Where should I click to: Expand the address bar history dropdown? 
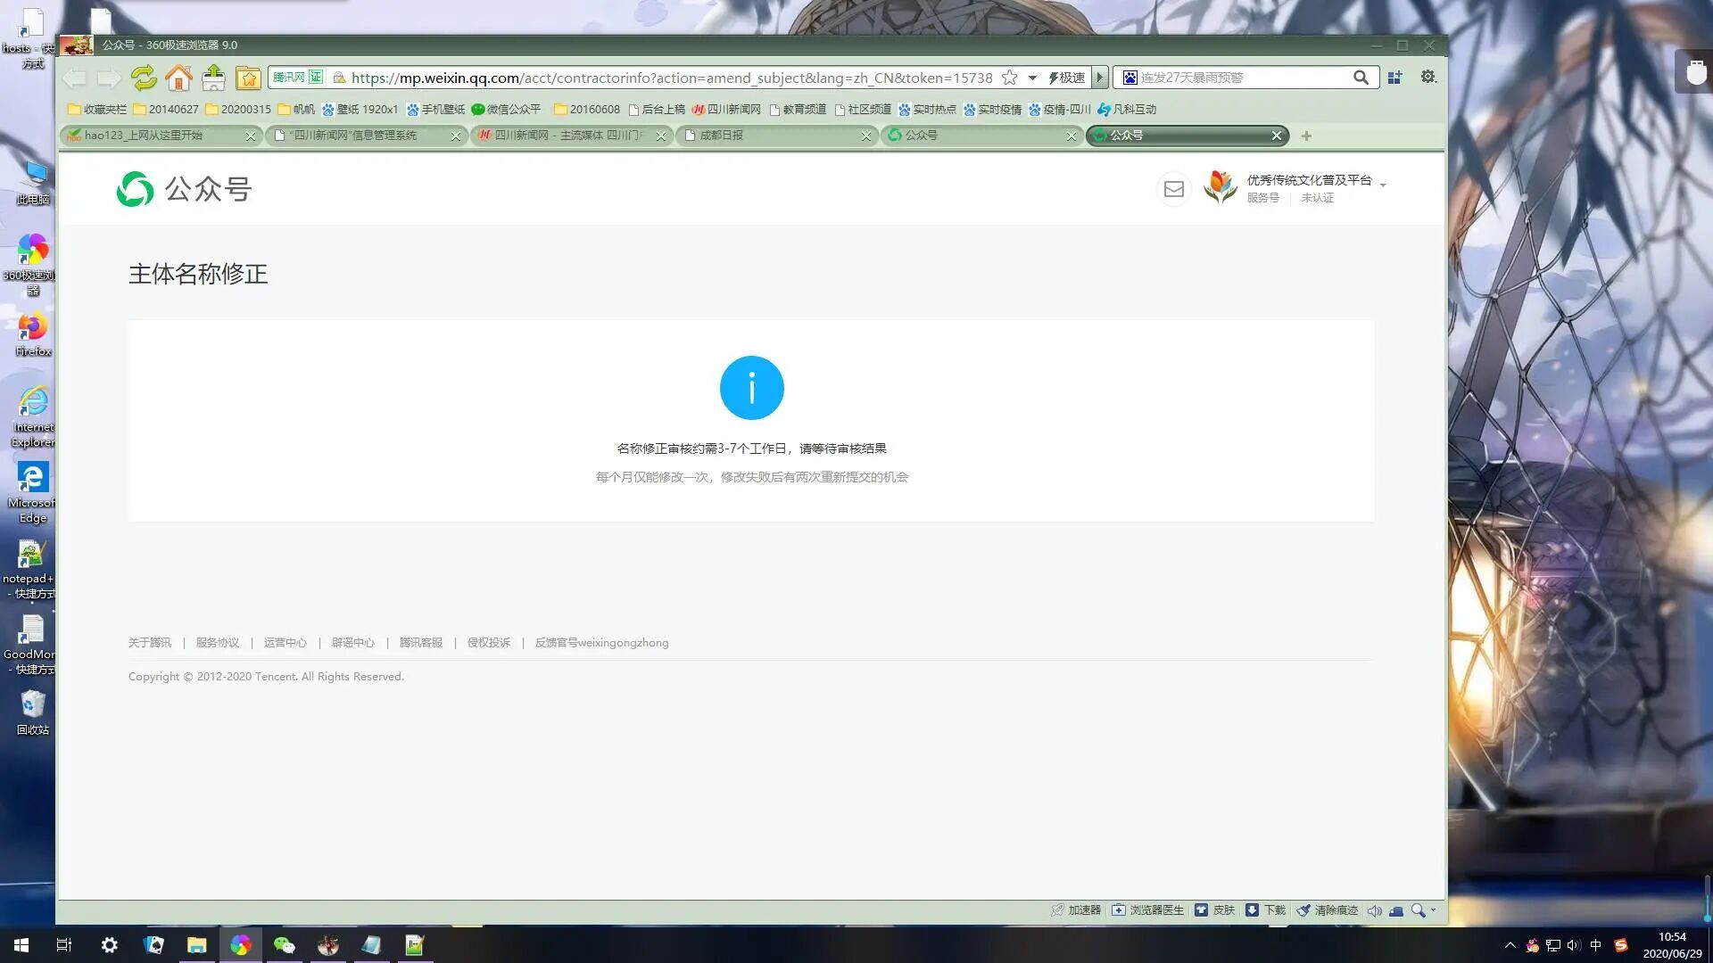1032,78
